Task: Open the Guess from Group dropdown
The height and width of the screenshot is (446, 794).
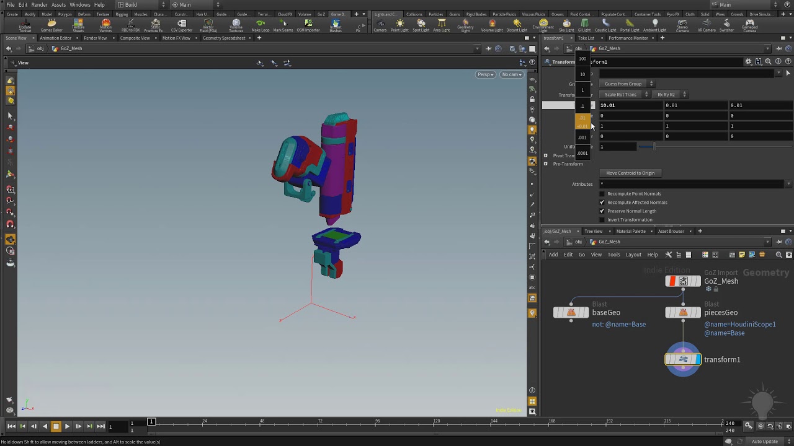Action: (628, 84)
